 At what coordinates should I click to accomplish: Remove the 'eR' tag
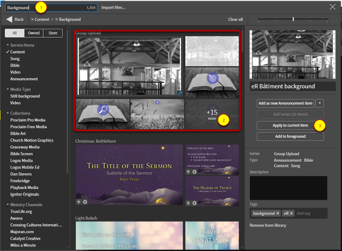(x=292, y=213)
